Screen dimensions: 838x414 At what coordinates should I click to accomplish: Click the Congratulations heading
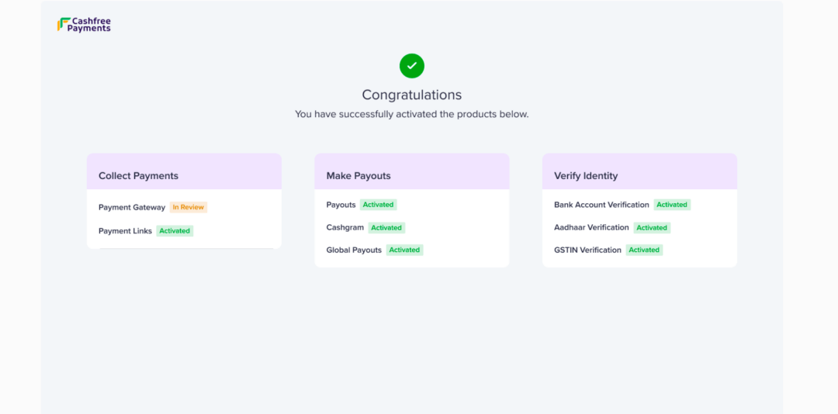tap(411, 95)
